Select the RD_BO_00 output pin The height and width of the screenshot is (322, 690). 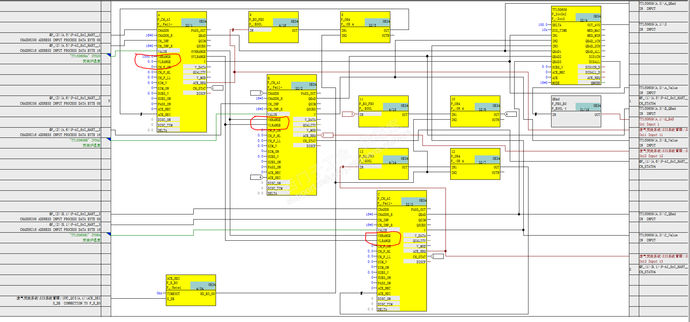208,294
